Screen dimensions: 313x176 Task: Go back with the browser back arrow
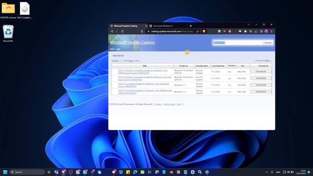pos(112,31)
